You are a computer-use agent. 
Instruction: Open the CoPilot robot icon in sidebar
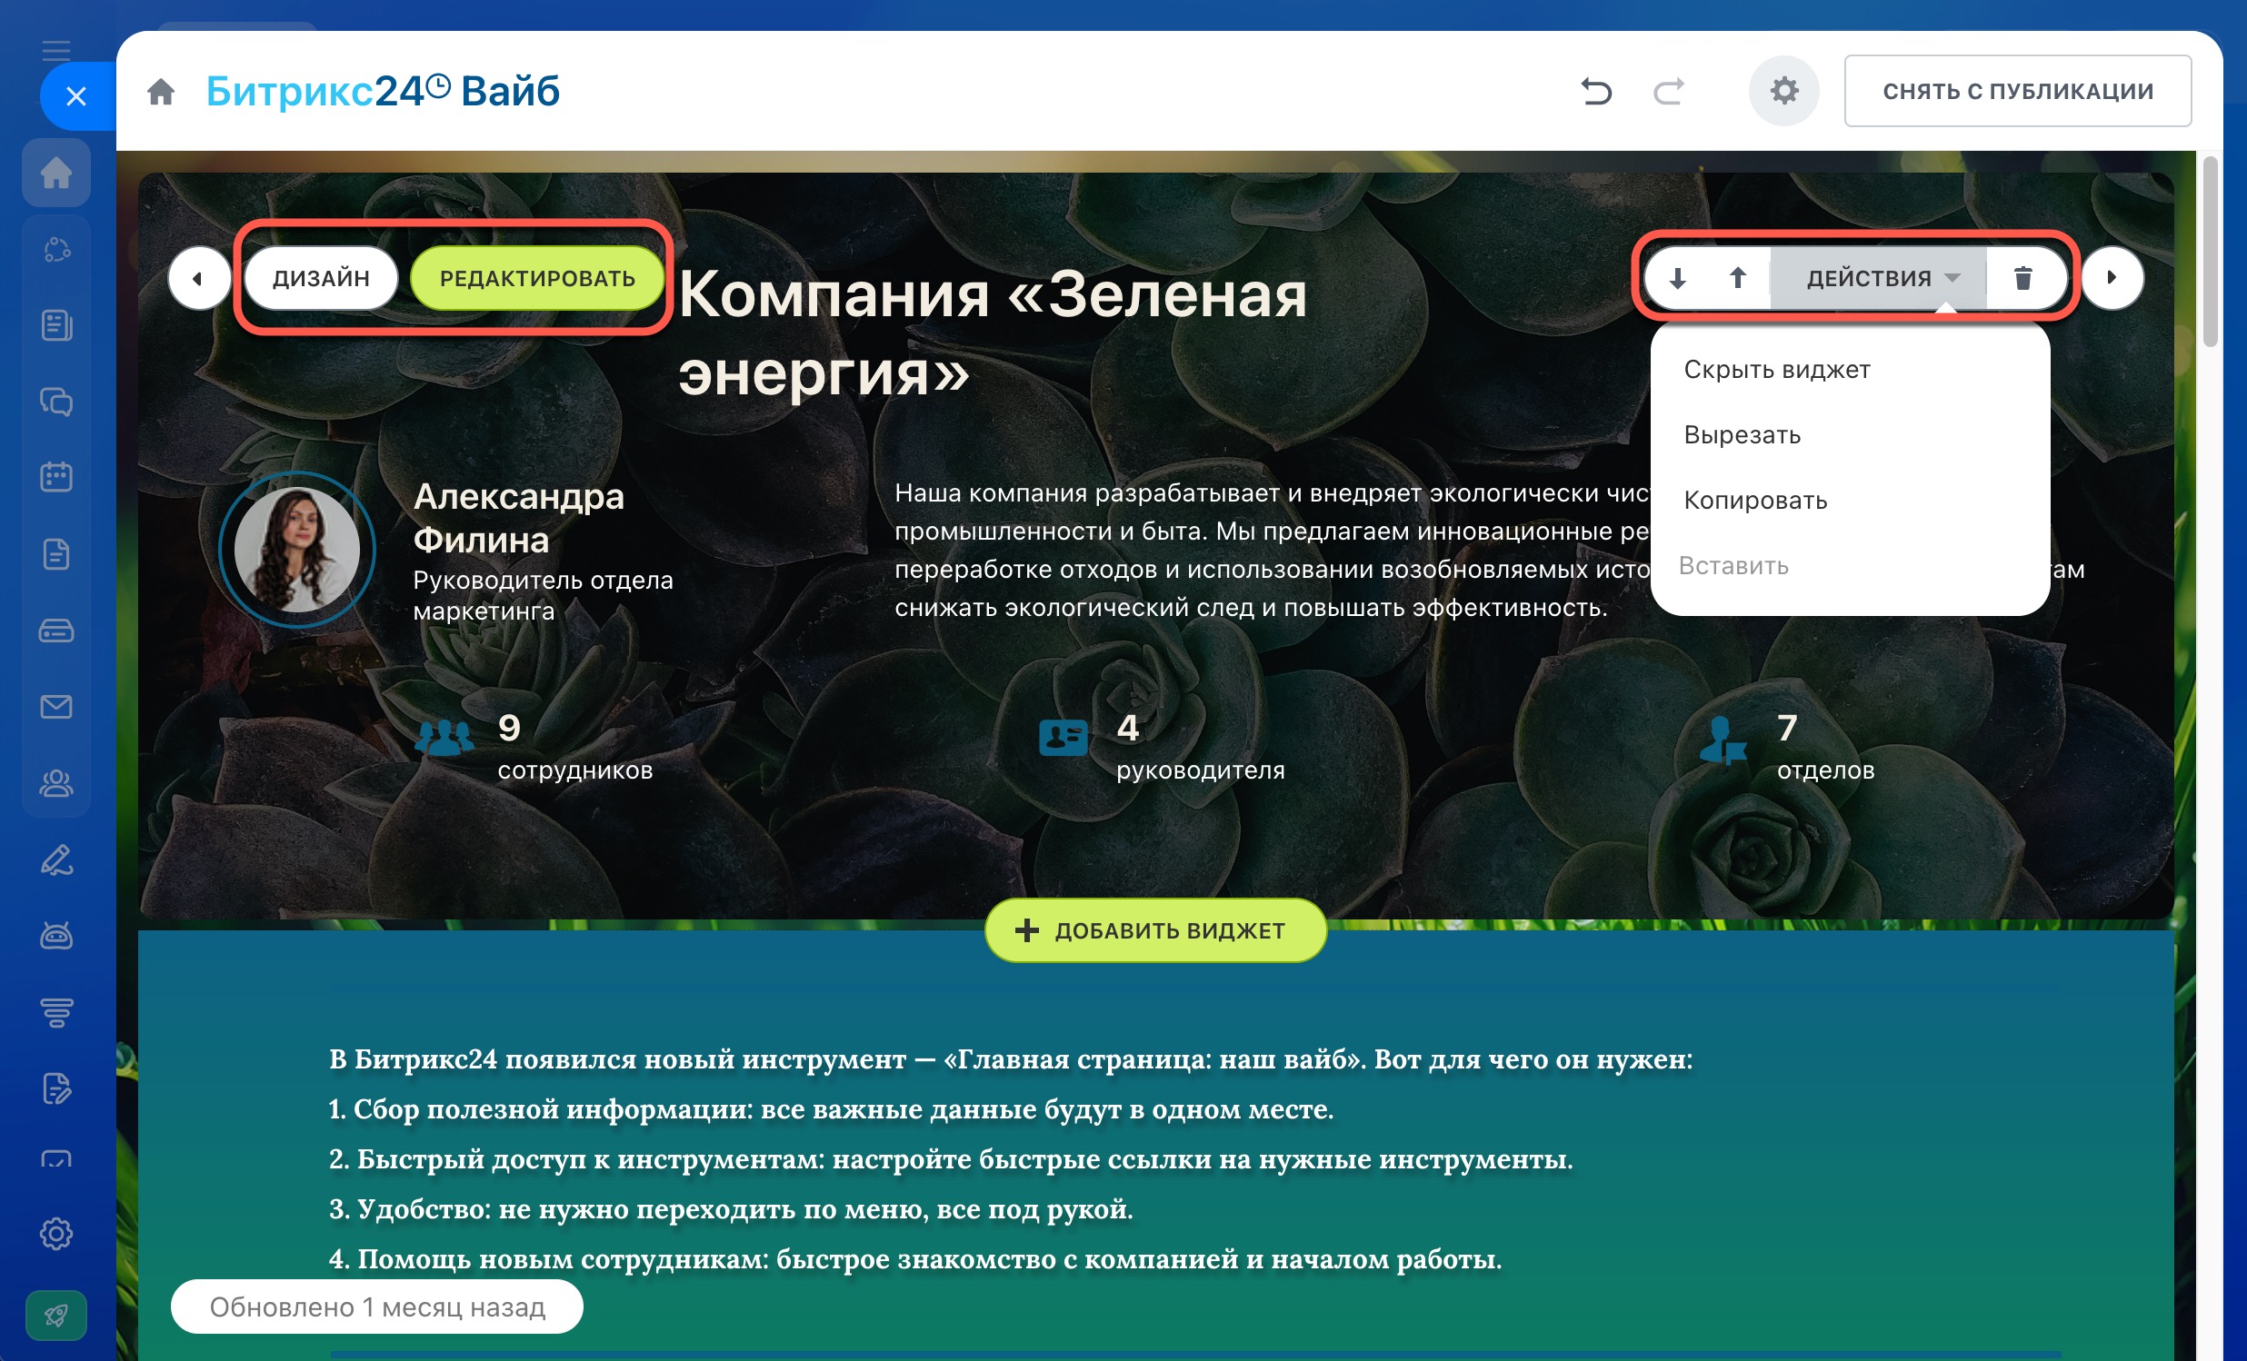[56, 936]
